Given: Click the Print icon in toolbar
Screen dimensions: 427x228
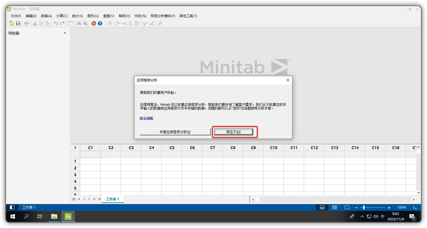Looking at the screenshot, I should coord(27,23).
